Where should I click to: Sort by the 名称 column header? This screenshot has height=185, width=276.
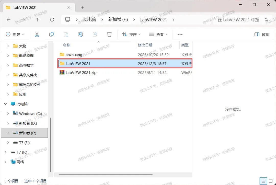pyautogui.click(x=66, y=45)
